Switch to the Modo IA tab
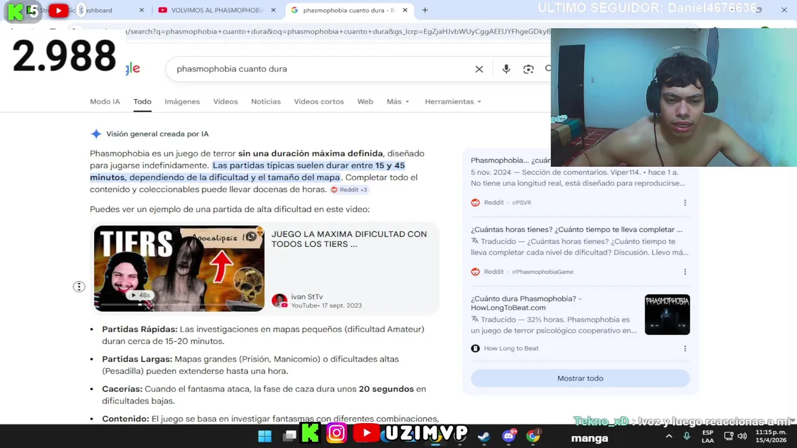 point(105,101)
